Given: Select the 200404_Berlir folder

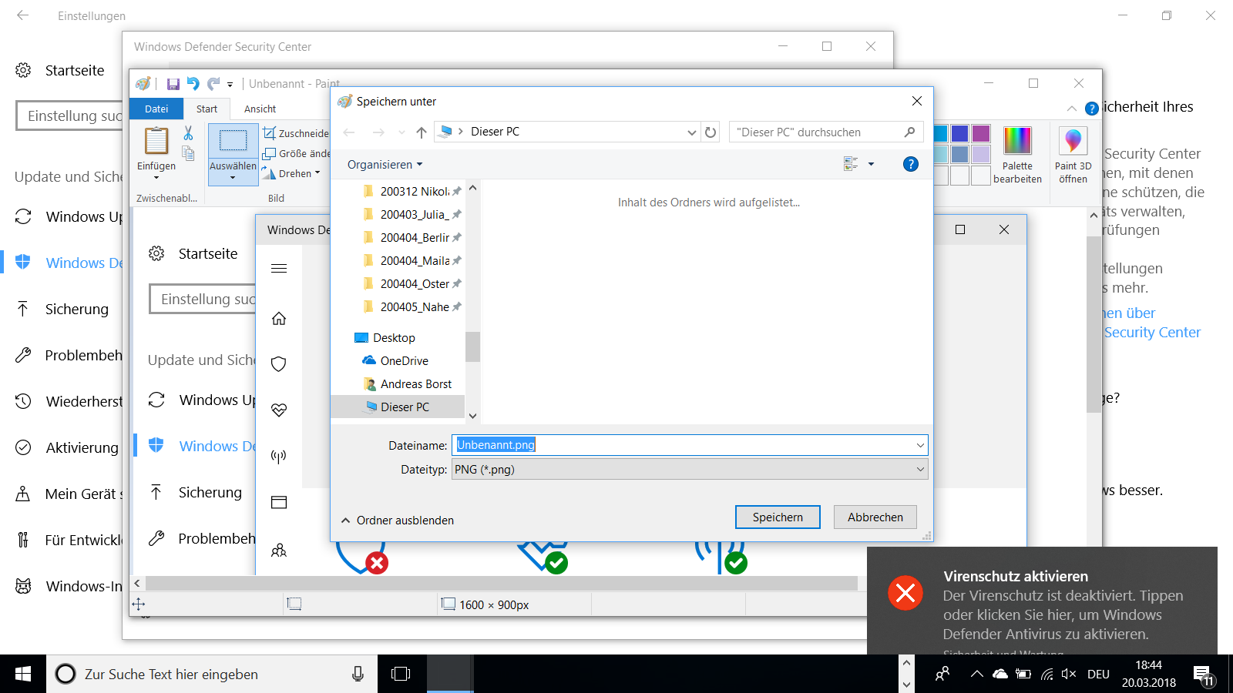Looking at the screenshot, I should [412, 238].
